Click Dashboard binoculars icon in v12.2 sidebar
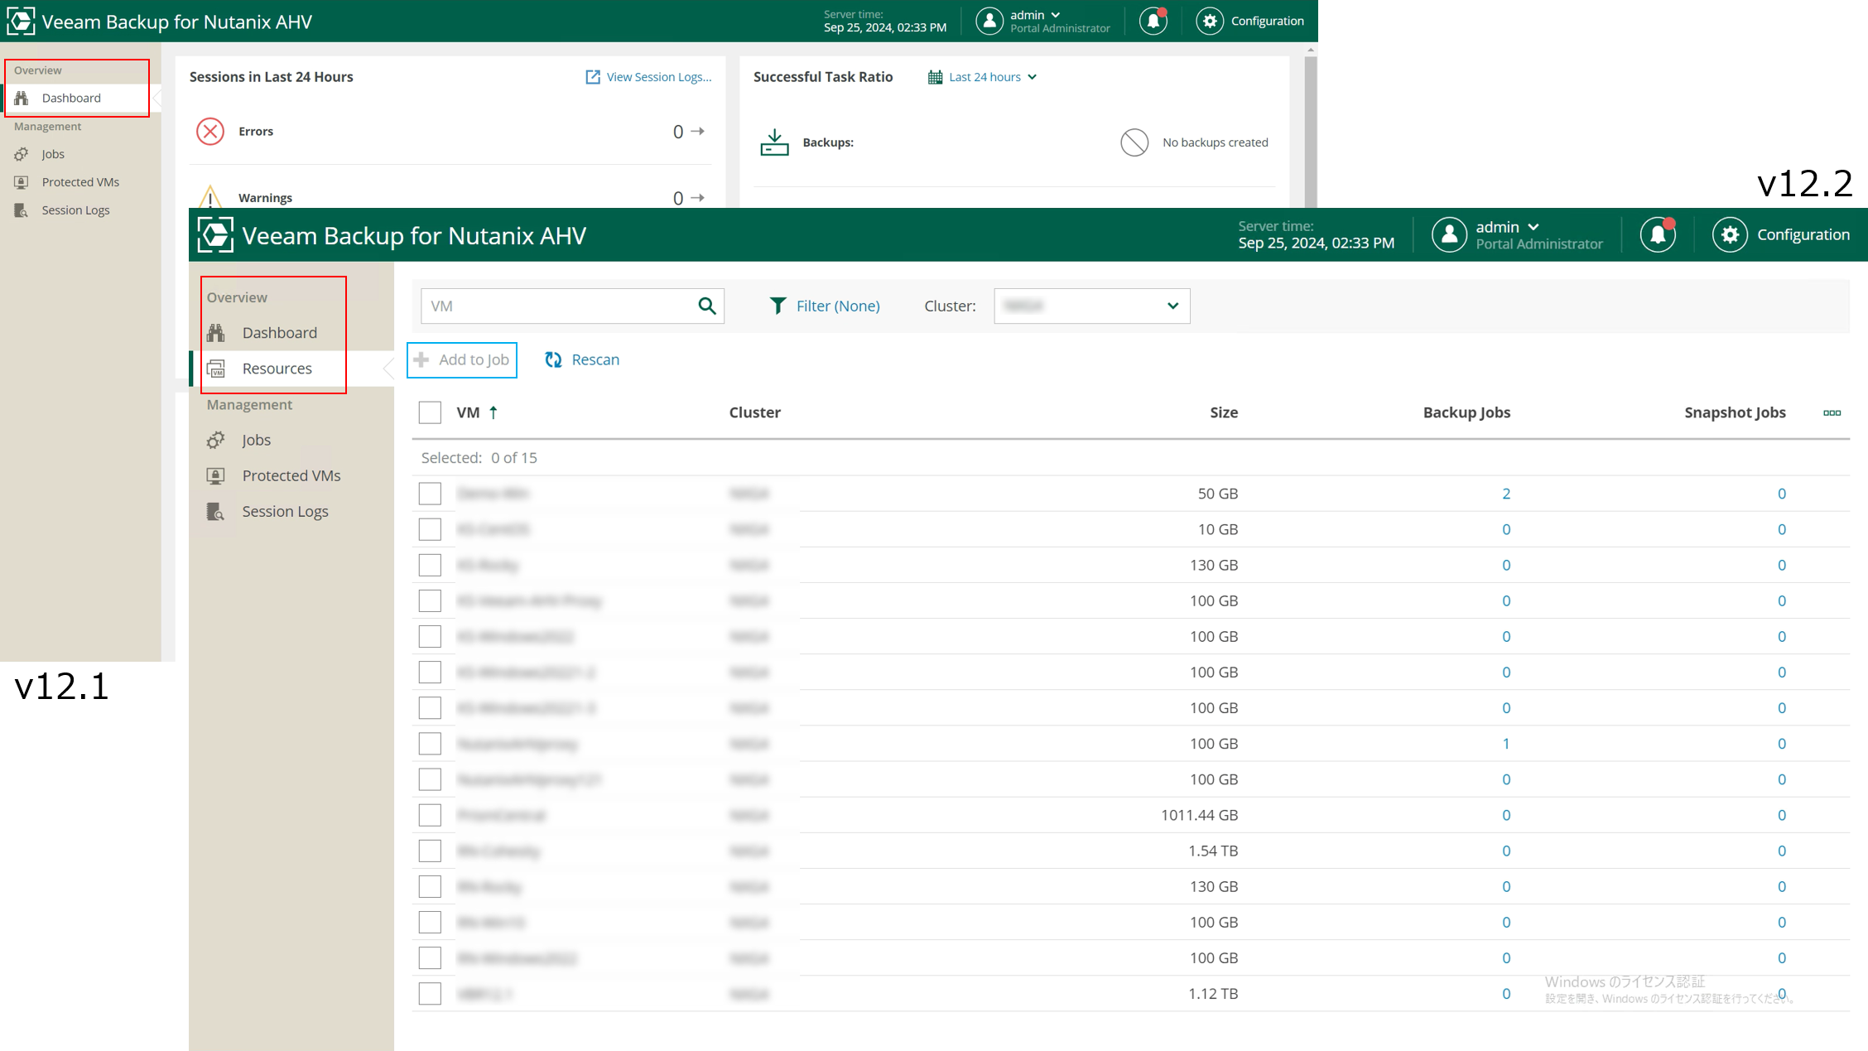 click(x=216, y=332)
